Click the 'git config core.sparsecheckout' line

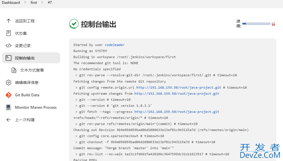pos(120,136)
